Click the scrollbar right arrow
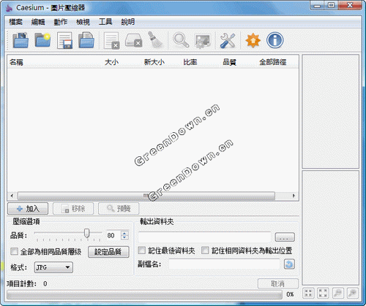The image size is (366, 306). pyautogui.click(x=294, y=196)
